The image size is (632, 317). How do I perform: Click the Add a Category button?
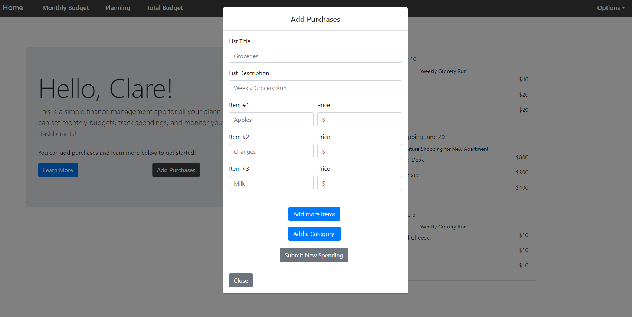click(314, 234)
